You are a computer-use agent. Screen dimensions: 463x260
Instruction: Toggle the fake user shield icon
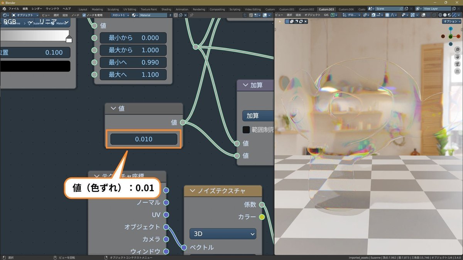(176, 15)
